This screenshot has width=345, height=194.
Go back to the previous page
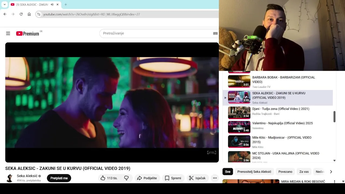pos(5,14)
